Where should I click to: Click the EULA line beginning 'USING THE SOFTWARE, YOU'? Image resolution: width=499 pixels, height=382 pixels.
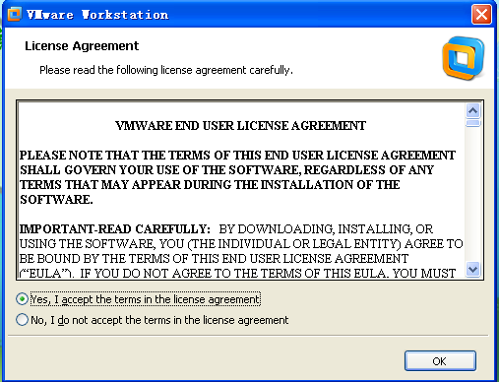241,244
